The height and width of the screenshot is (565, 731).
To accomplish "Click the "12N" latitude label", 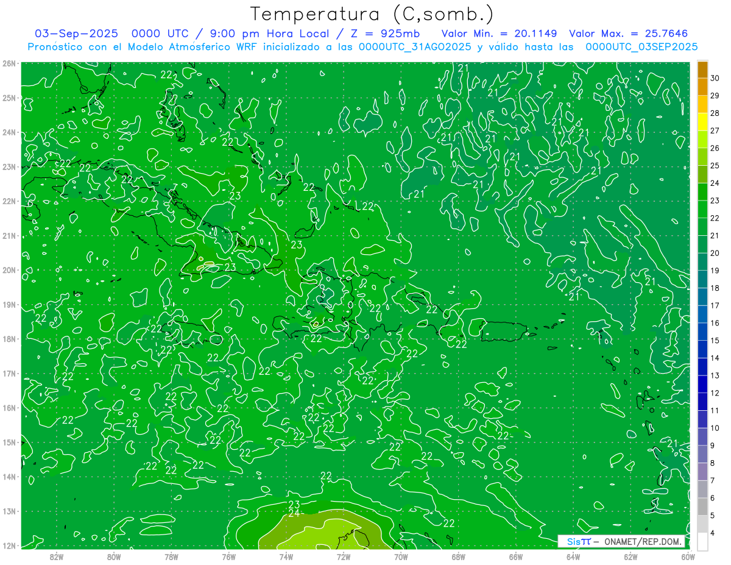I will pos(9,545).
